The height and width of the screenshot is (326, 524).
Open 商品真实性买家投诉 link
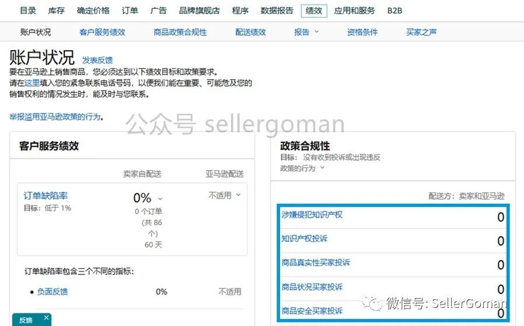pos(316,263)
